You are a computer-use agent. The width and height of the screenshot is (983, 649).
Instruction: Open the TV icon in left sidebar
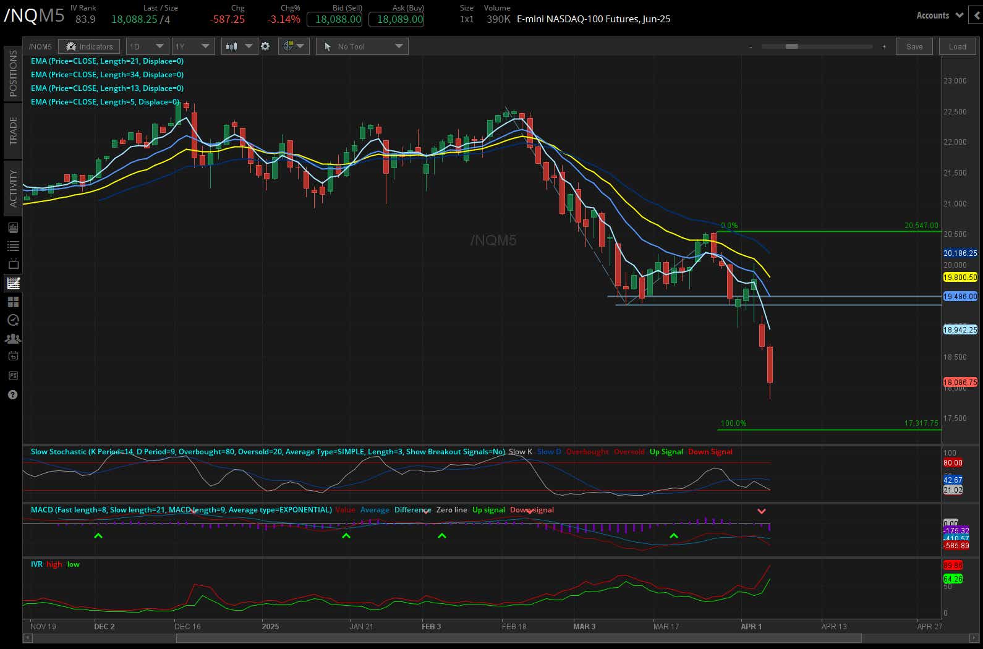12,264
